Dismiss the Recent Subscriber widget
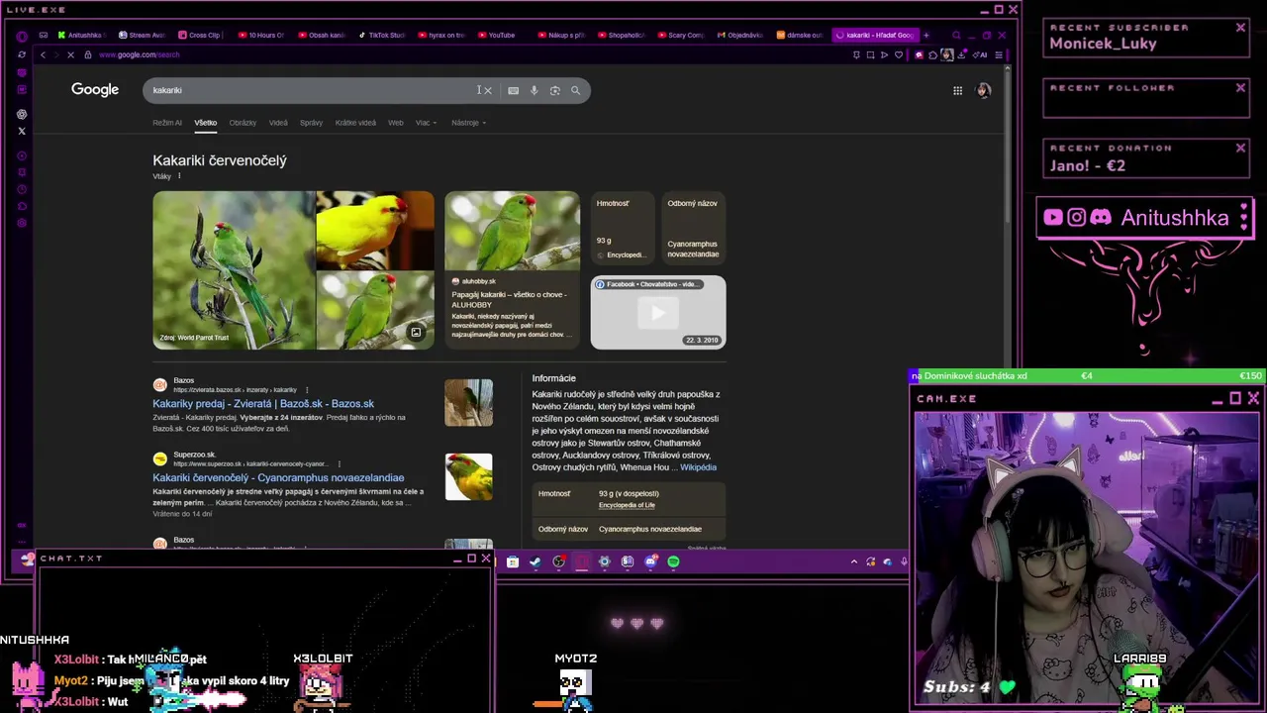This screenshot has height=713, width=1267. (x=1240, y=28)
